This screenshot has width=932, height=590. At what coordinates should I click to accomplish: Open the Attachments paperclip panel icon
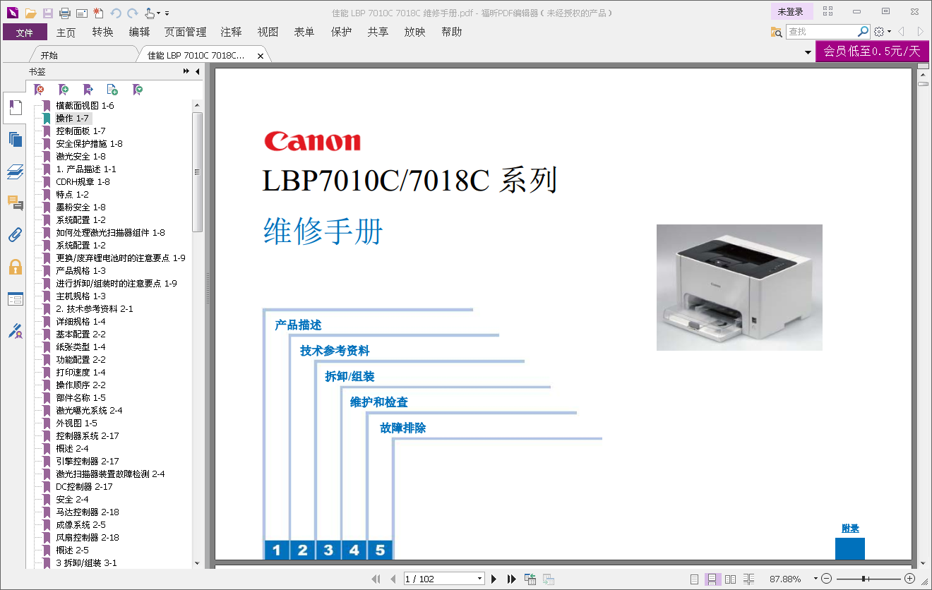(15, 235)
